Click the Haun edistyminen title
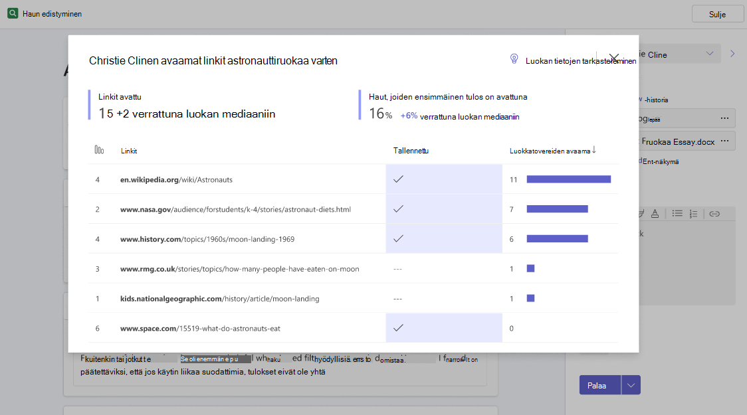 pos(52,14)
